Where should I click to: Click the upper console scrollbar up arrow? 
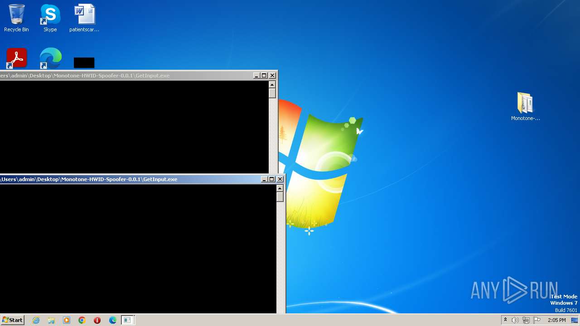(272, 85)
